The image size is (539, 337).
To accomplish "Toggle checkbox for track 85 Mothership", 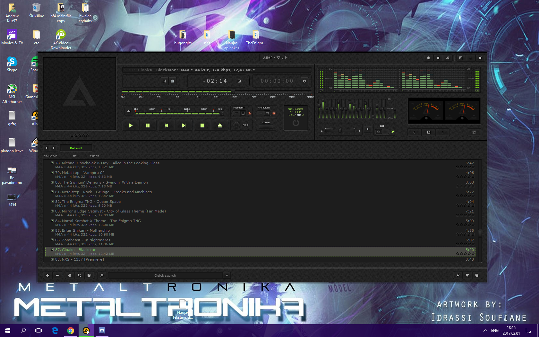I will [x=52, y=230].
